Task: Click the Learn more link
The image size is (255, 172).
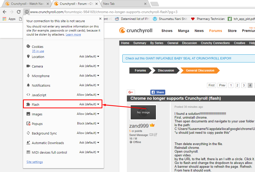Action: click(73, 35)
